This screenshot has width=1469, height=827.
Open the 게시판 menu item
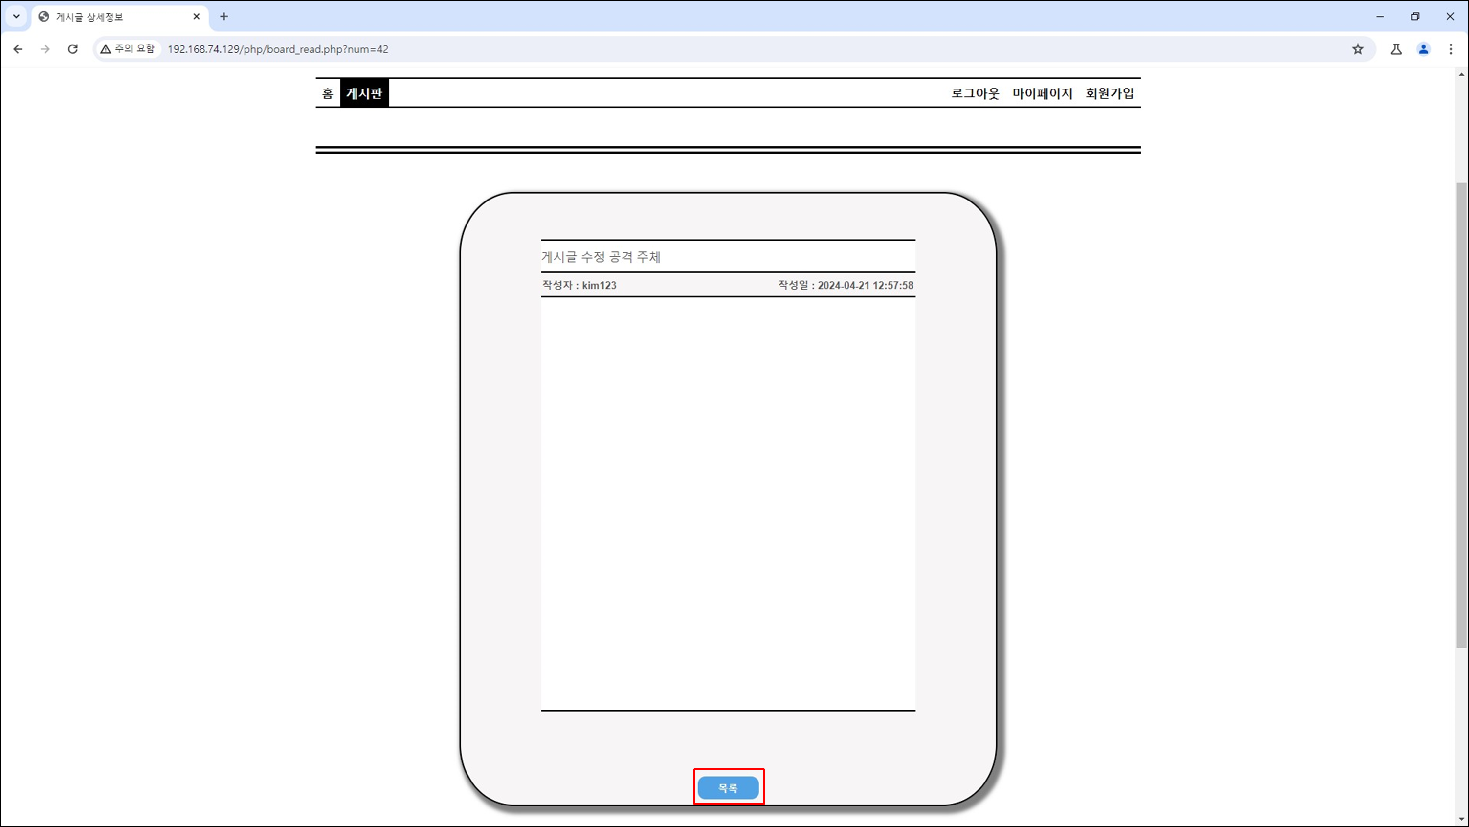(364, 93)
